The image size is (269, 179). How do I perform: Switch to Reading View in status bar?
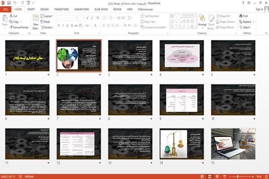pyautogui.click(x=217, y=176)
